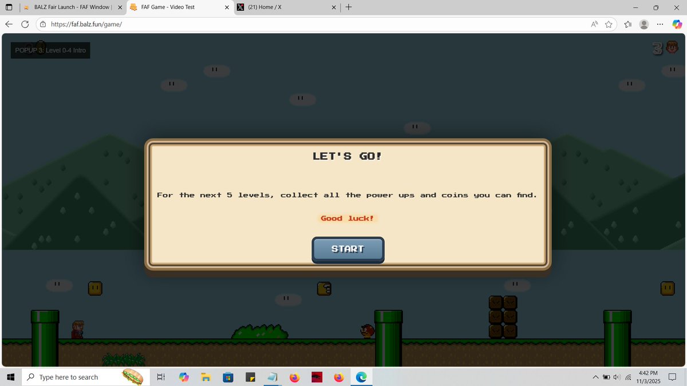The image size is (687, 386).
Task: Open the Windows Start menu
Action: 10,377
